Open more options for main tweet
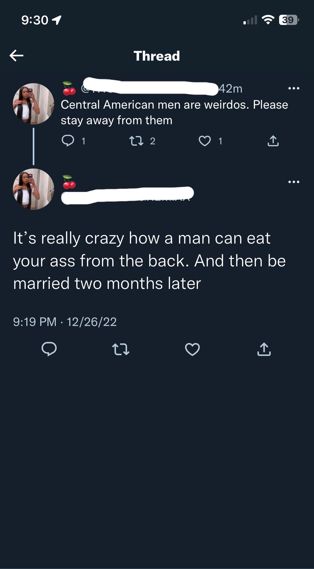The image size is (314, 569). point(294,182)
